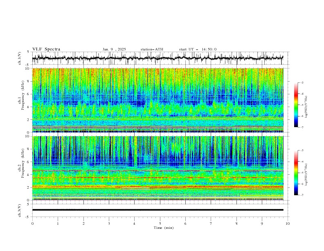Click time axis tick label "10"
The height and width of the screenshot is (251, 324).
(x=288, y=224)
